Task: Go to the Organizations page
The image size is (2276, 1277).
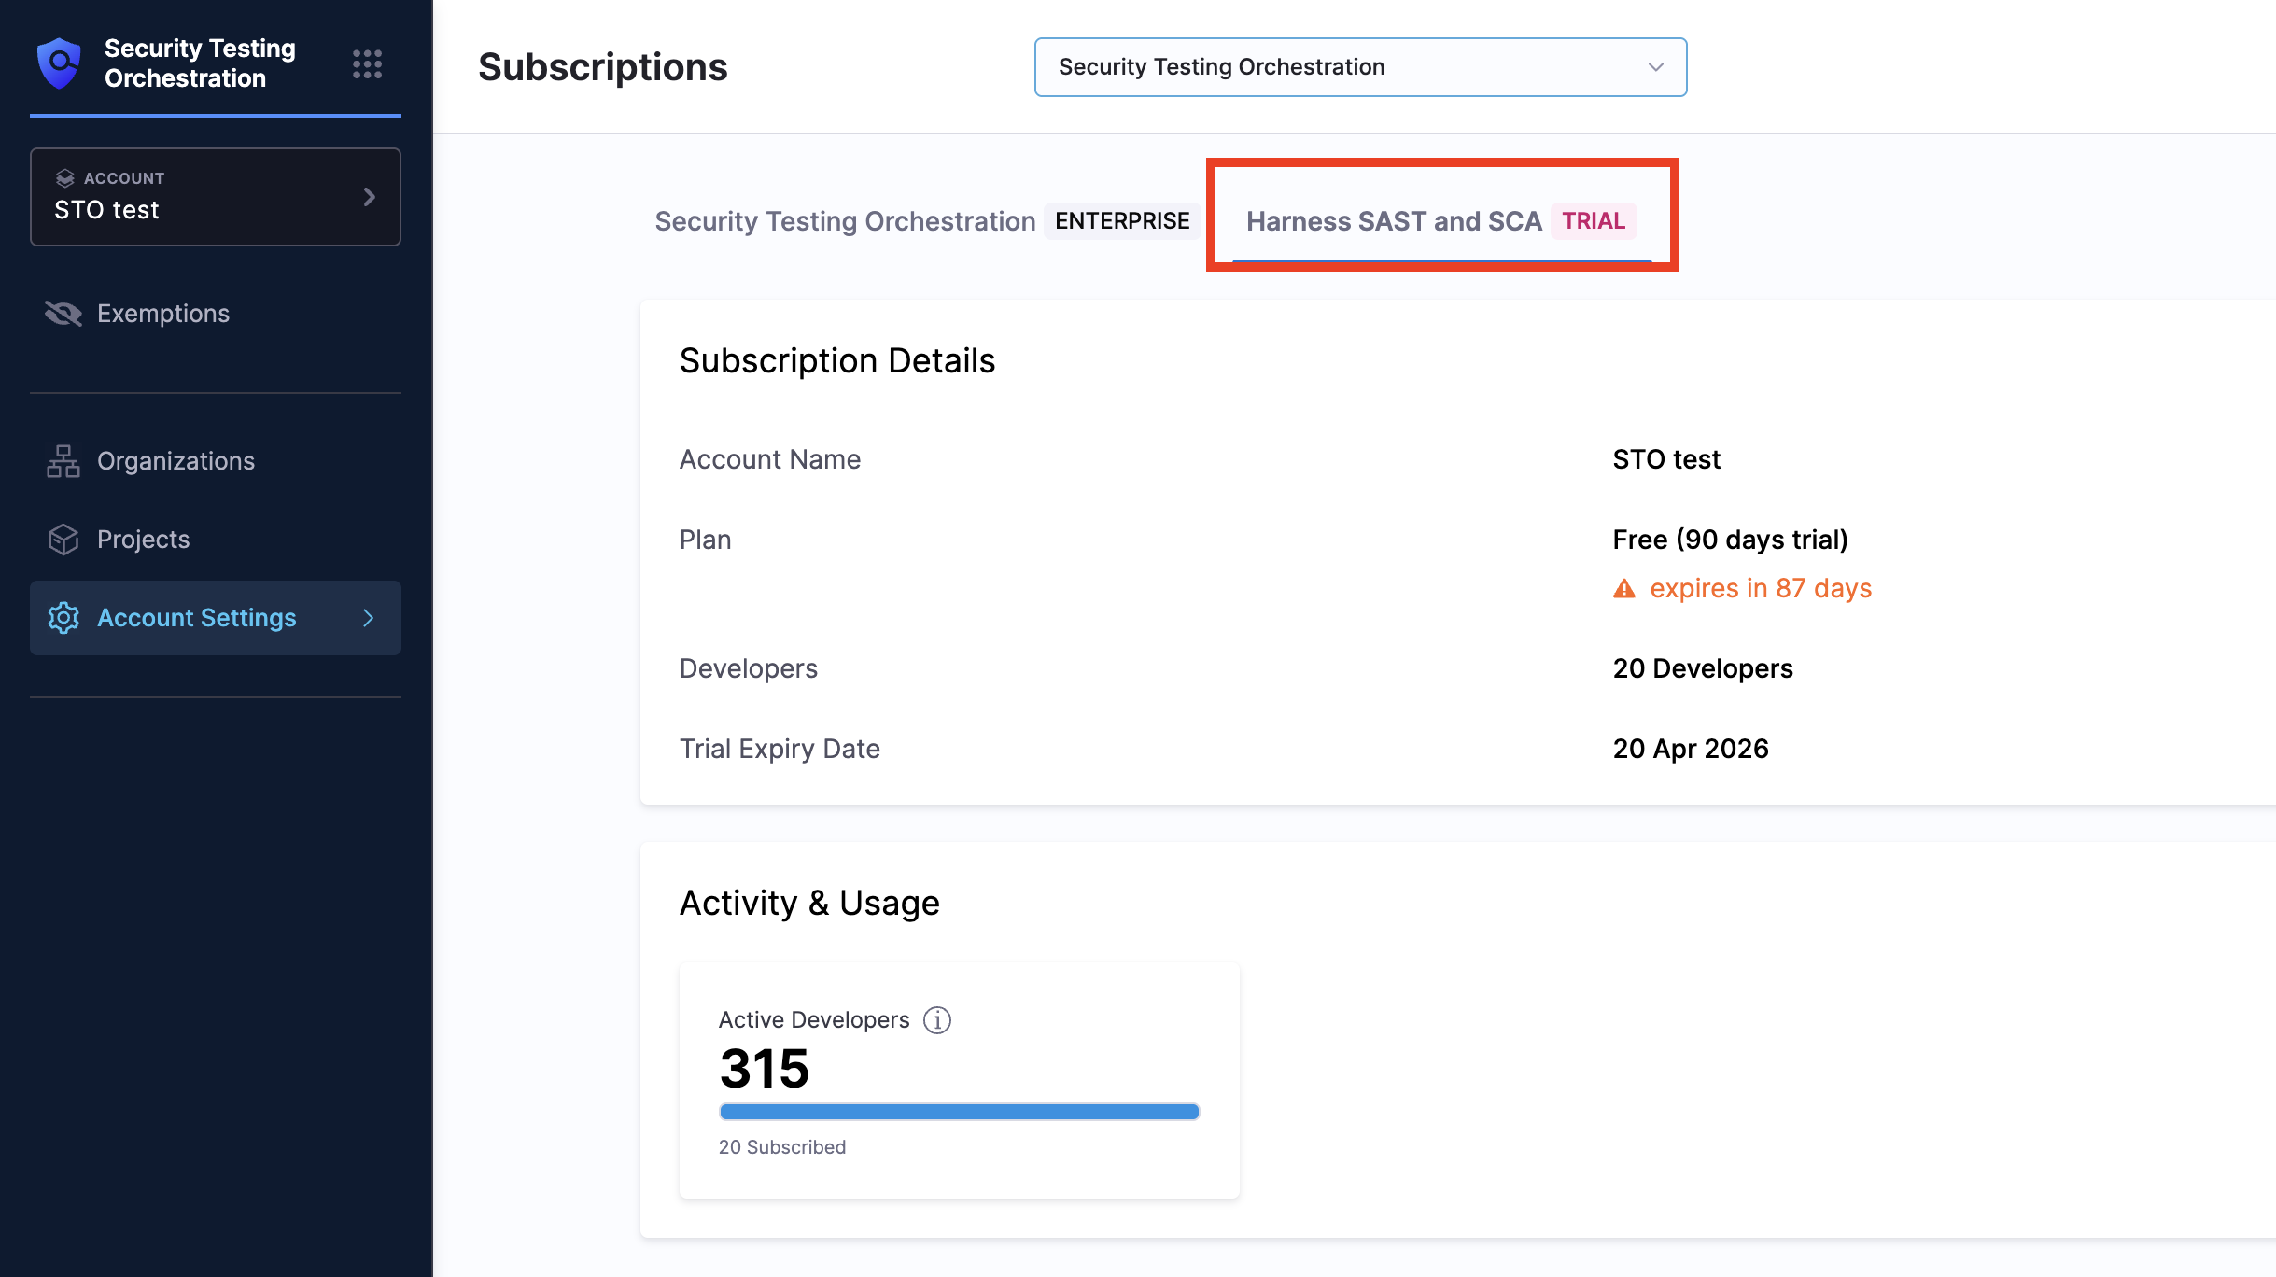Action: [x=176, y=461]
